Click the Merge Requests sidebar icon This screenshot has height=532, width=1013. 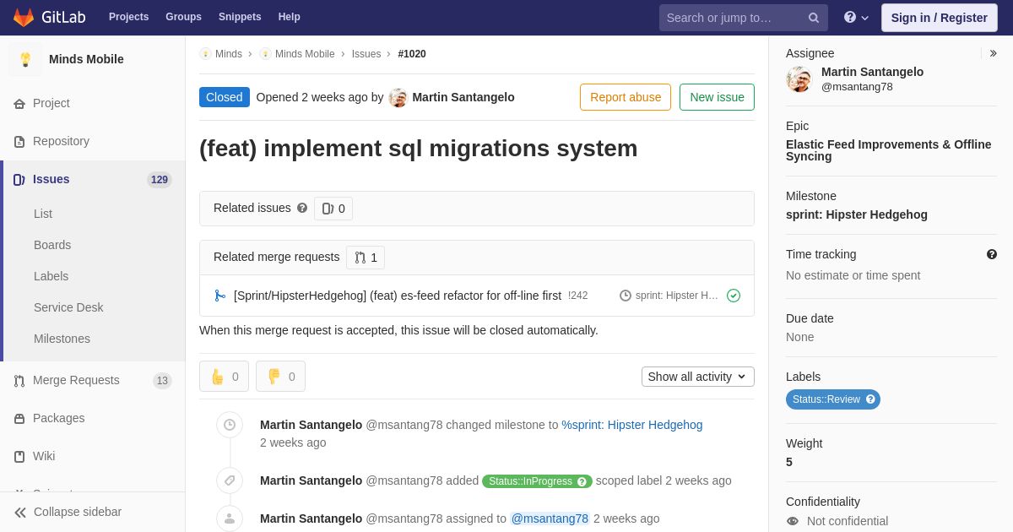(19, 380)
